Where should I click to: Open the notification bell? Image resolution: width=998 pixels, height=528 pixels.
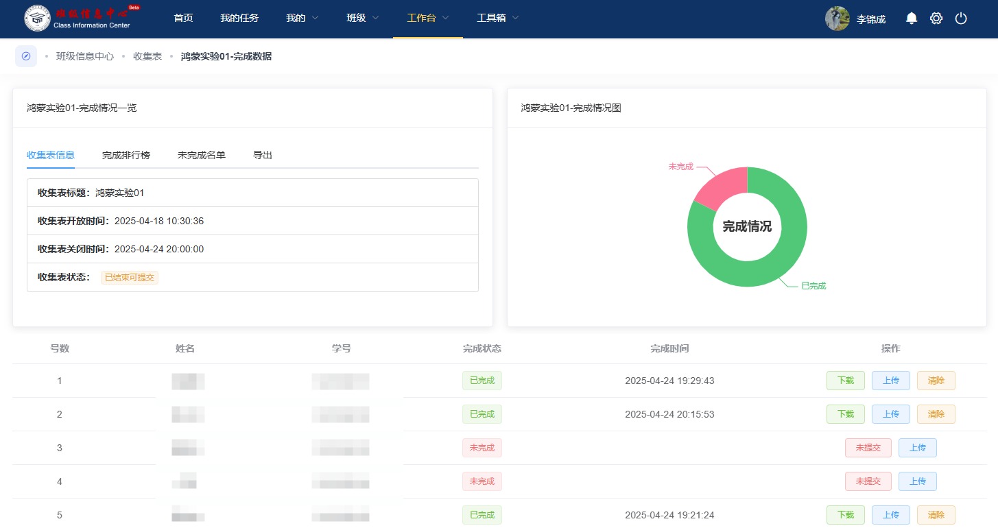[912, 19]
